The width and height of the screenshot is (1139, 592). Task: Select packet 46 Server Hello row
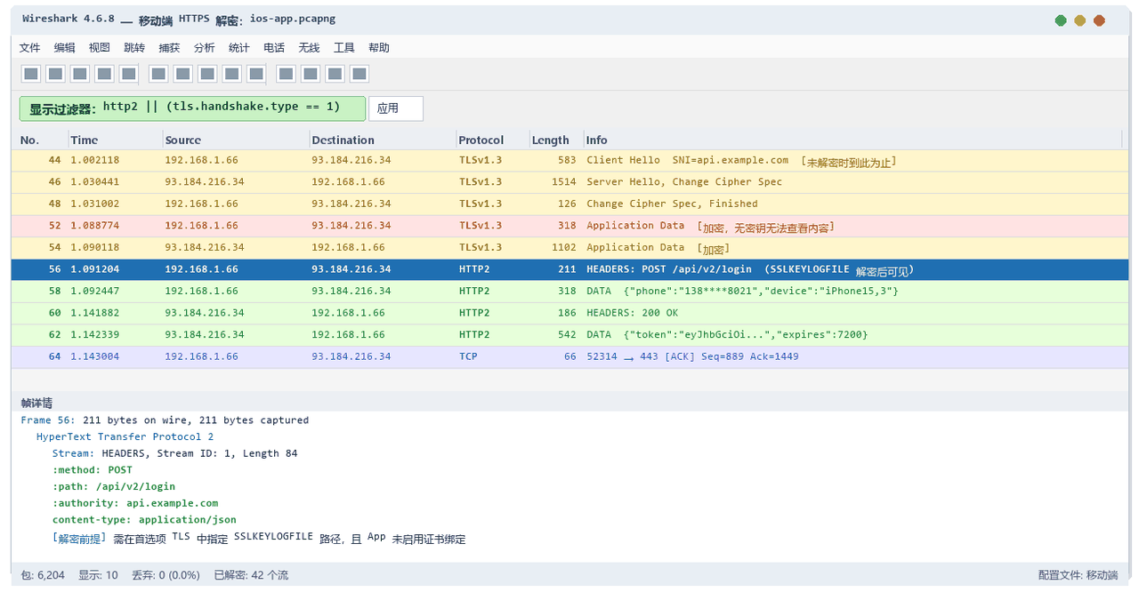click(x=569, y=182)
